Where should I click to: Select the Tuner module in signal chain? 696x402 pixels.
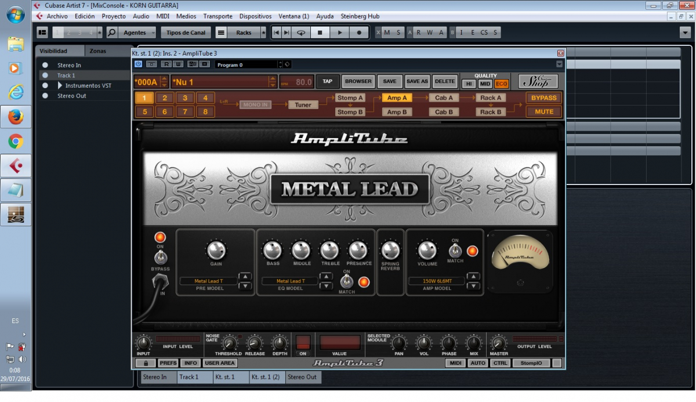pyautogui.click(x=303, y=105)
